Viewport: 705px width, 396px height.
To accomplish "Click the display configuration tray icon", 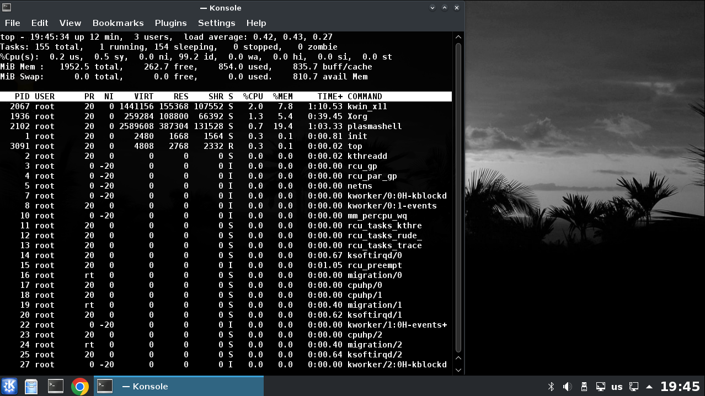I will [x=601, y=387].
